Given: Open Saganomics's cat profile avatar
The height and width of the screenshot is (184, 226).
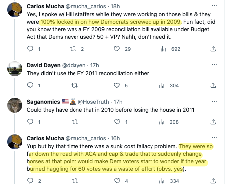Looking at the screenshot, I should coord(15,105).
